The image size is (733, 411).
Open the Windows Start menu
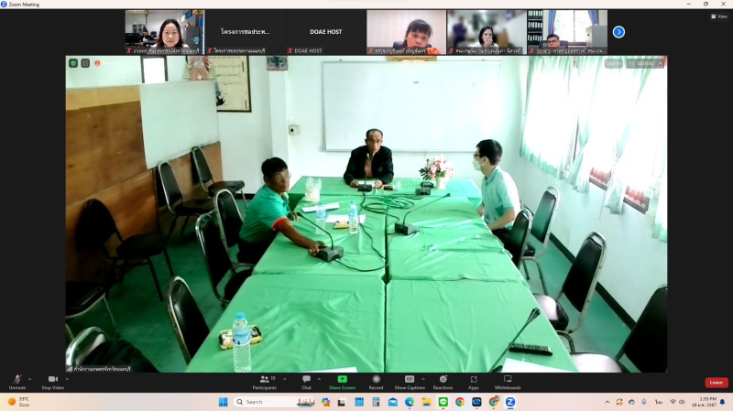(x=223, y=402)
